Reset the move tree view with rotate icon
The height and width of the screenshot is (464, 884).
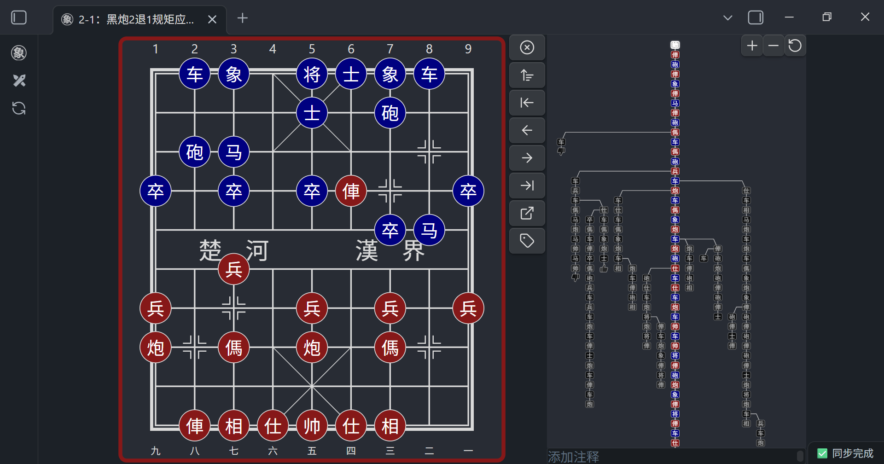coord(795,45)
